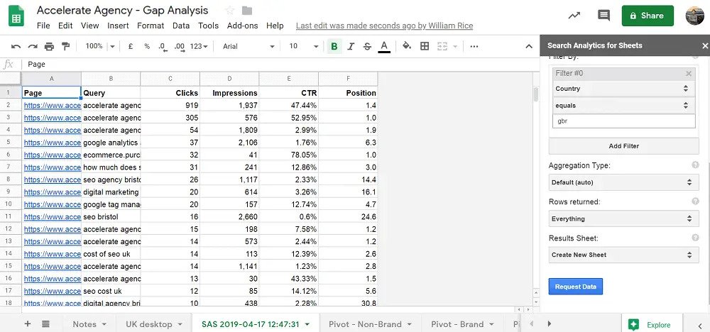Open the Explore button
710x332 pixels.
click(652, 324)
